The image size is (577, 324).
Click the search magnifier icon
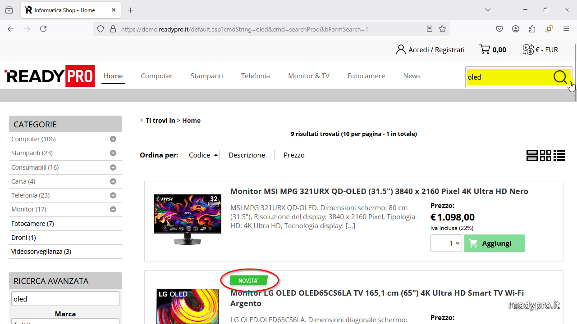click(560, 77)
